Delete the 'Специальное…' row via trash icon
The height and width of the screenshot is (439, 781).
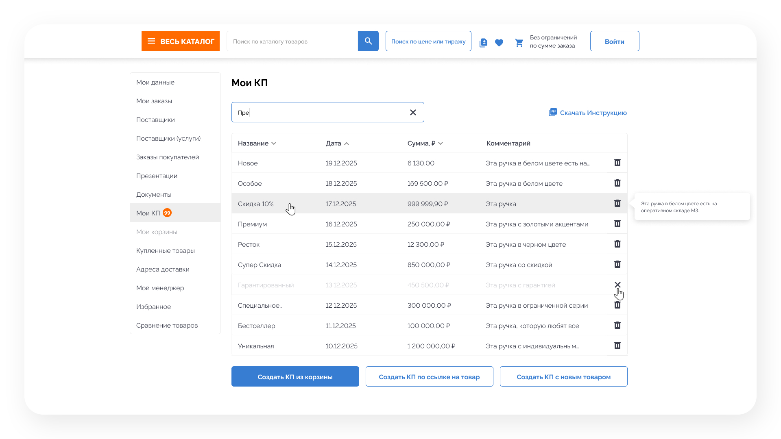tap(617, 305)
